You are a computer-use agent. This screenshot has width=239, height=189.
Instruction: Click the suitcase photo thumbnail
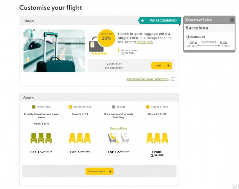pyautogui.click(x=54, y=51)
